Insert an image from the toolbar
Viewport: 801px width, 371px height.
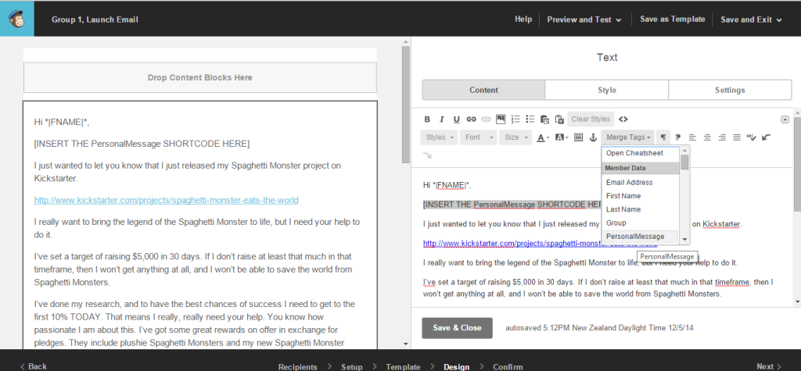pyautogui.click(x=501, y=120)
